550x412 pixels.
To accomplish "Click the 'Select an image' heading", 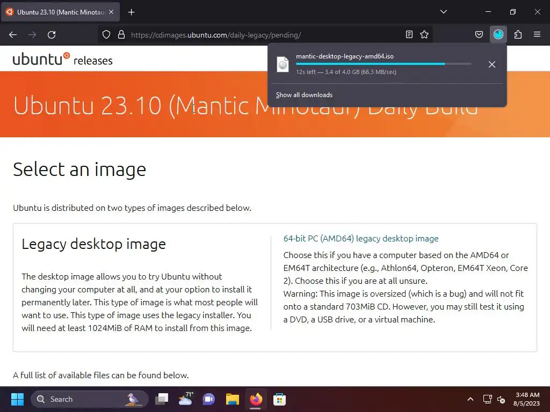I will [79, 170].
